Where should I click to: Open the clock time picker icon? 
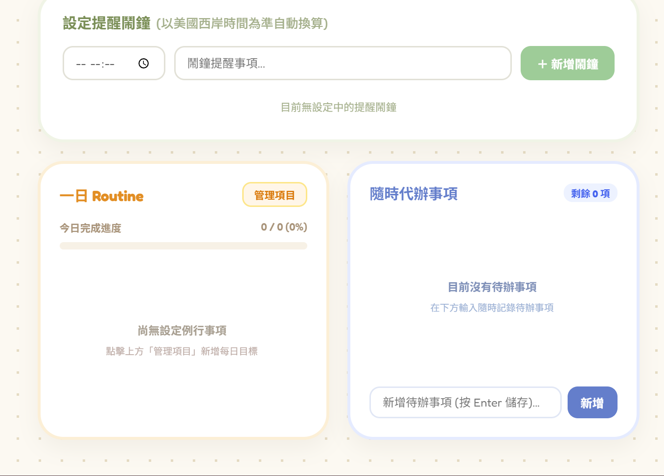143,64
